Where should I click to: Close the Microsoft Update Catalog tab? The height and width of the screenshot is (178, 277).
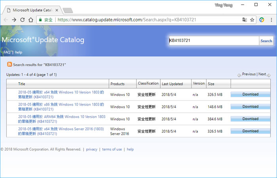57,10
